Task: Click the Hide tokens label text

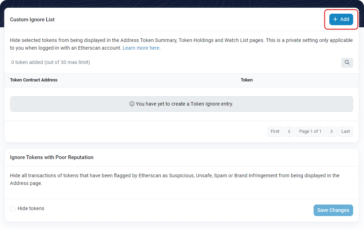Action: point(31,208)
